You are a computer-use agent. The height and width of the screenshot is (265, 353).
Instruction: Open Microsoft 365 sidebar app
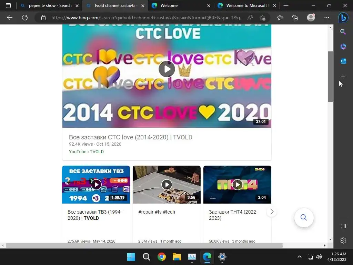(x=343, y=47)
